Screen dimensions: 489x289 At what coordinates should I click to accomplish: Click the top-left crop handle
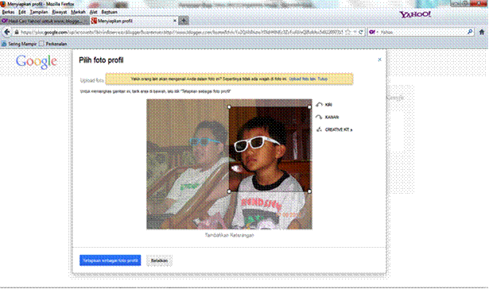[229, 107]
